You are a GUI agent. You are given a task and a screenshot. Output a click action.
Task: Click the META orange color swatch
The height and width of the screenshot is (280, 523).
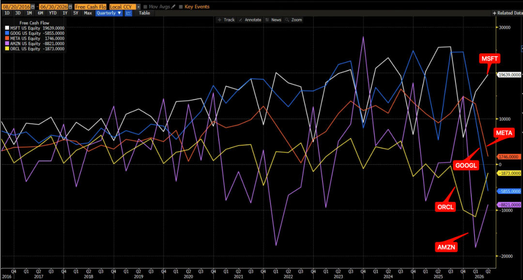(x=6, y=38)
